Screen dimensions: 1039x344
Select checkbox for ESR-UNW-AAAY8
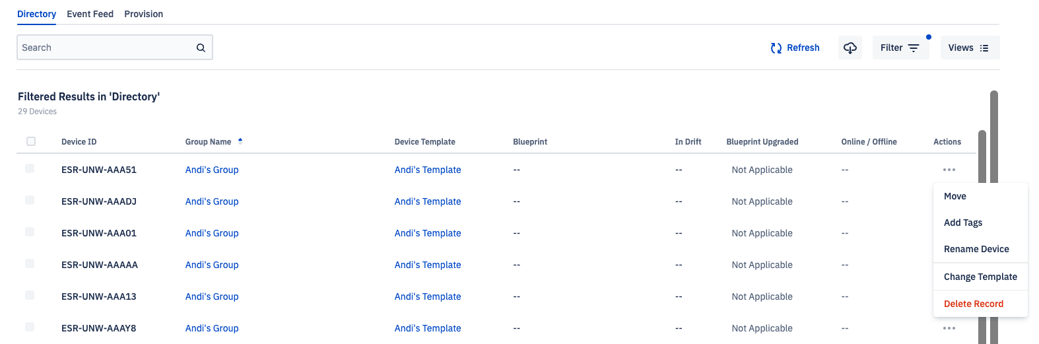[x=30, y=327]
